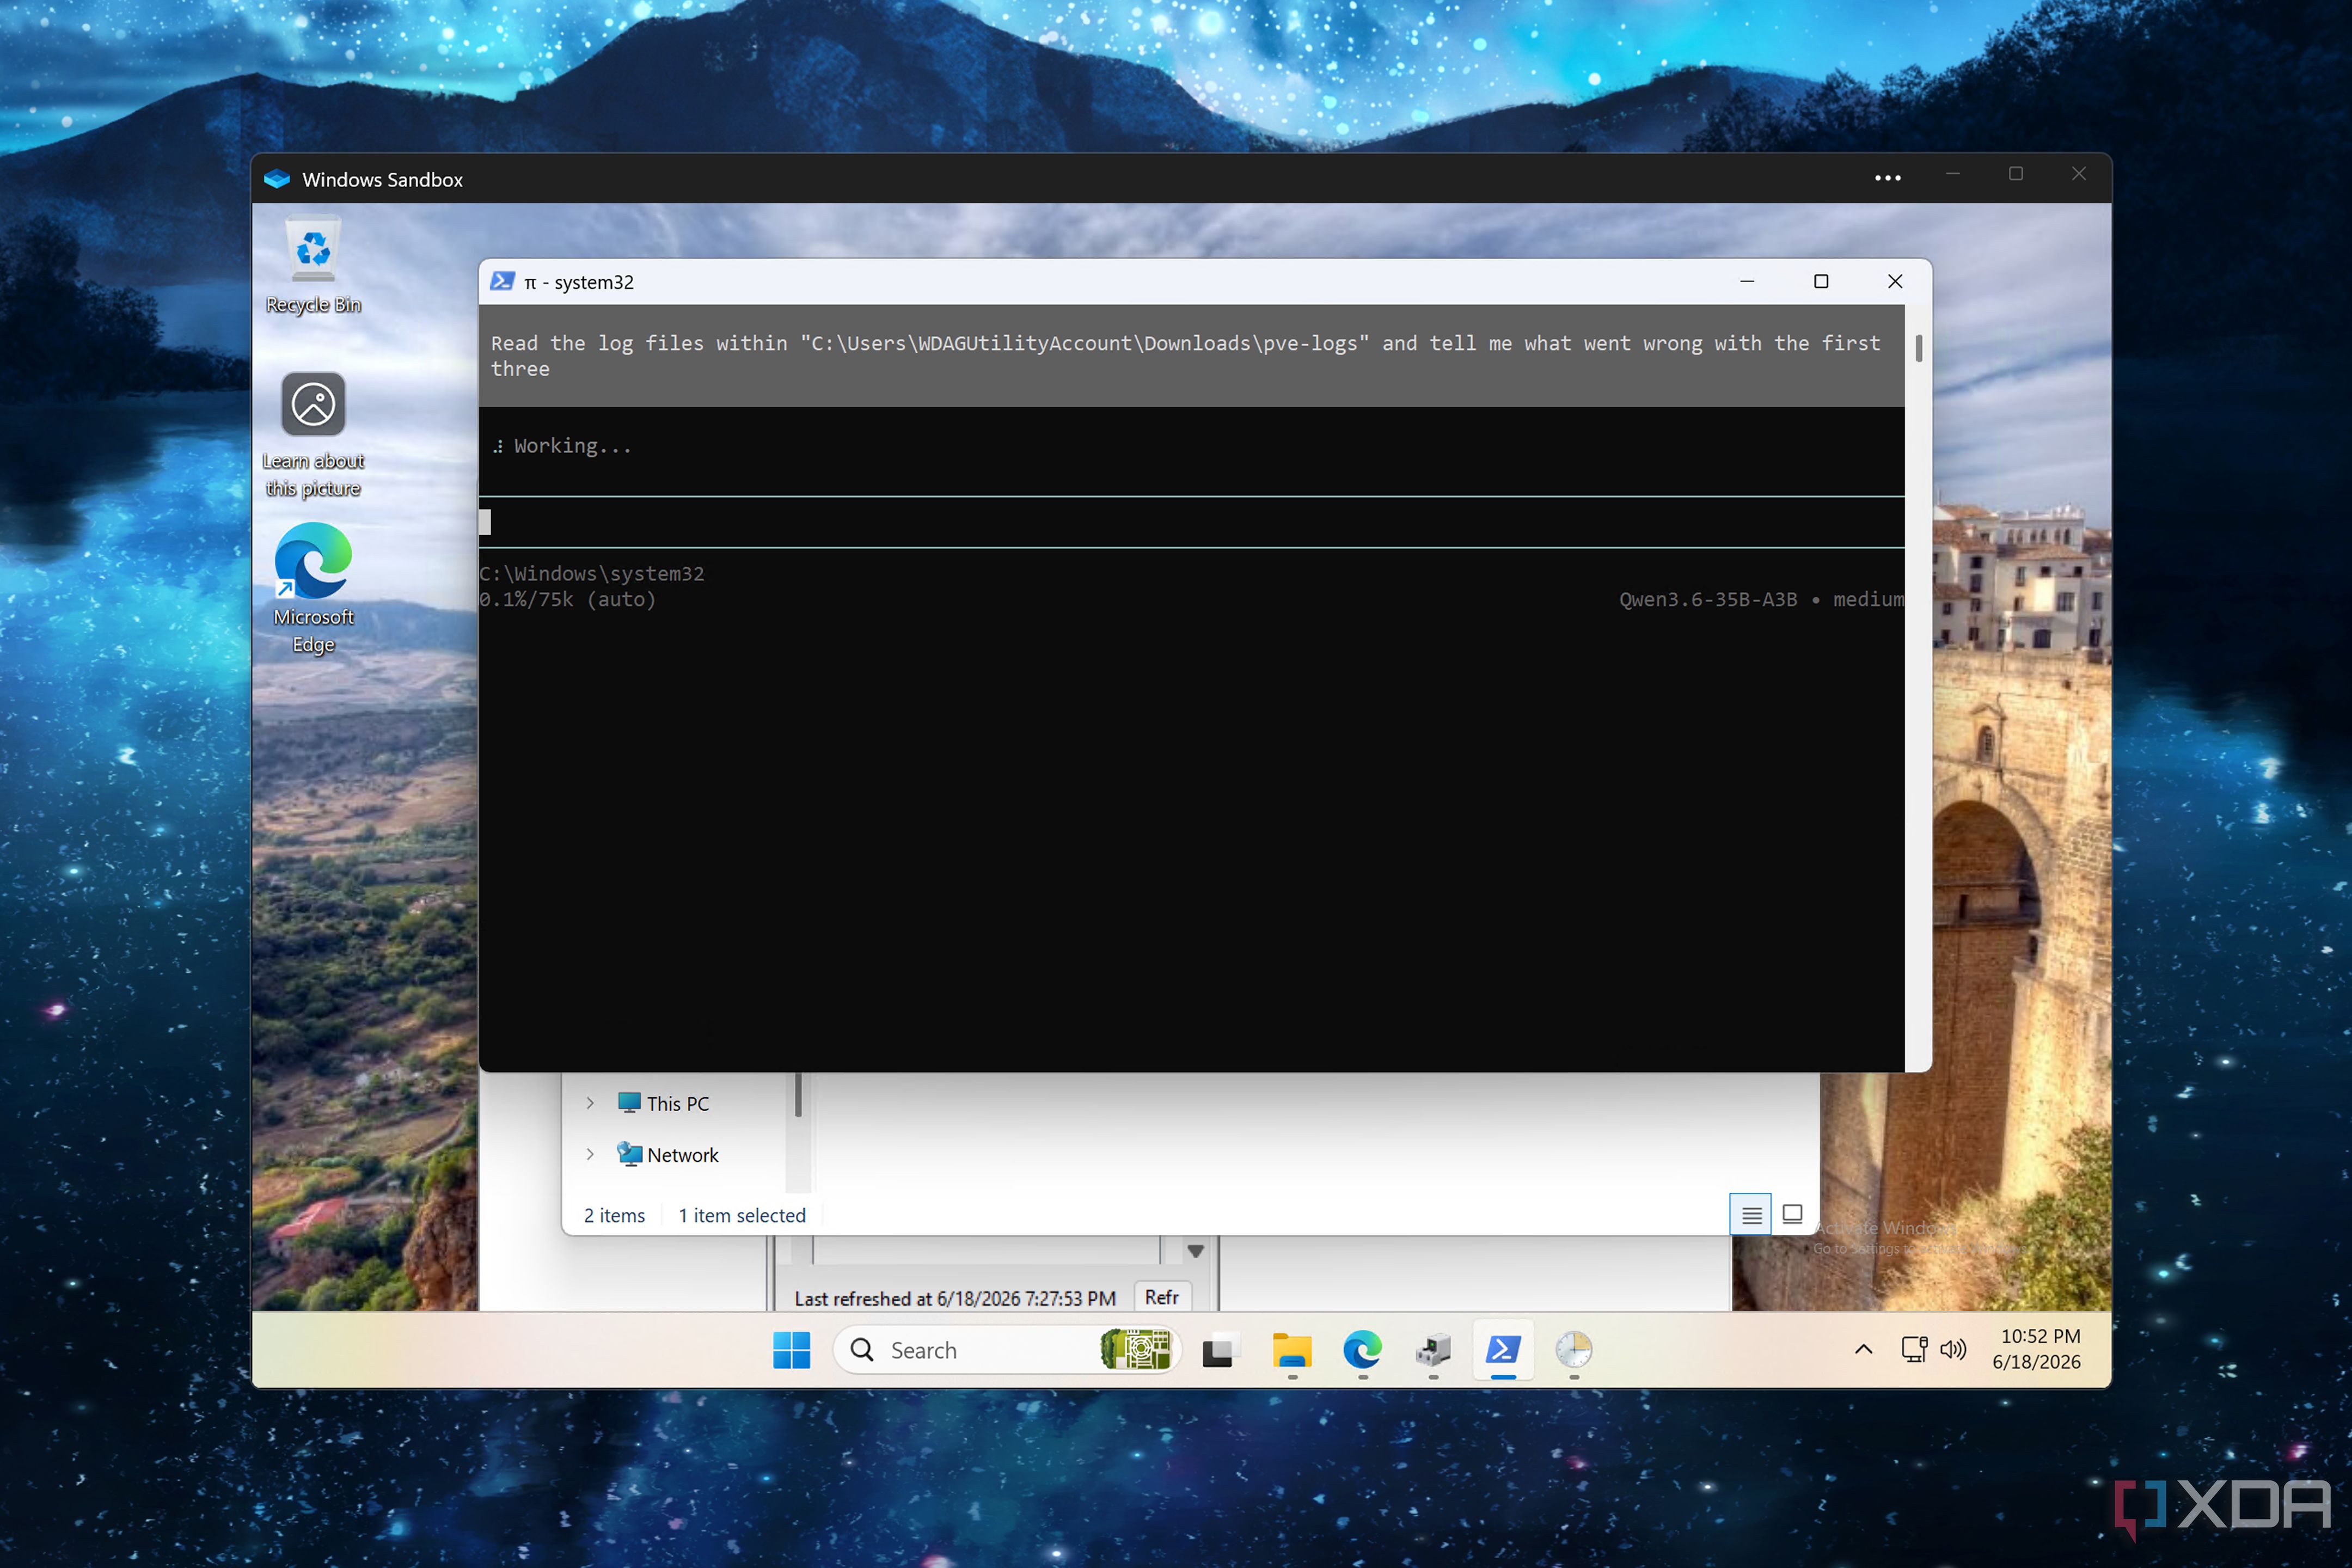Select the 'Learn about this picture' desktop icon
This screenshot has width=2352, height=1568.
313,436
